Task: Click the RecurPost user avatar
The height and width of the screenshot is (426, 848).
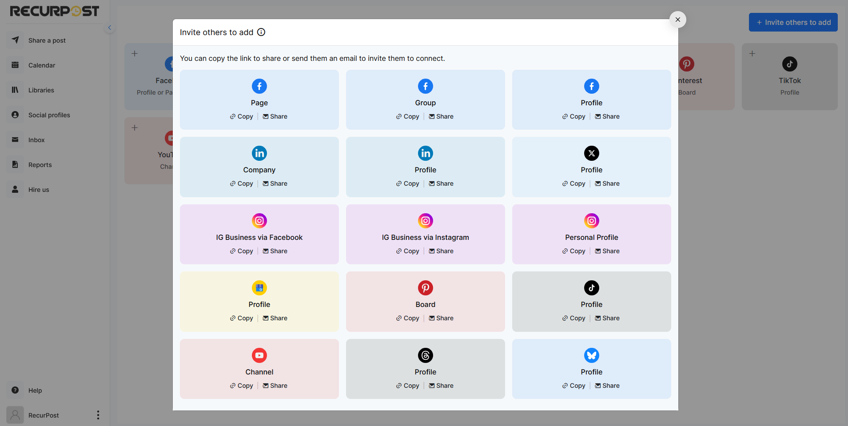Action: point(15,415)
